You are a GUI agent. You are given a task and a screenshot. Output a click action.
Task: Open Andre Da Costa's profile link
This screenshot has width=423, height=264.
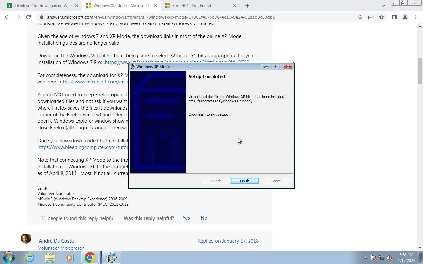coord(56,241)
